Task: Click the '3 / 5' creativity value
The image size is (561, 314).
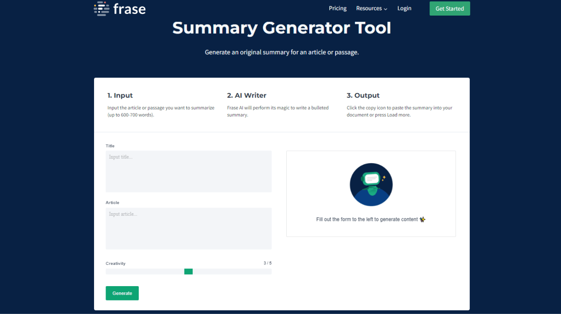Action: 267,263
